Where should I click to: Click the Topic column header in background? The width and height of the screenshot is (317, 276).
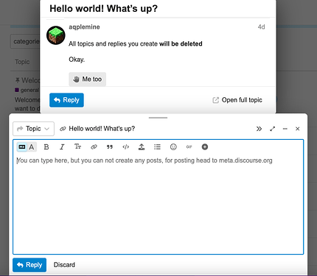click(22, 62)
